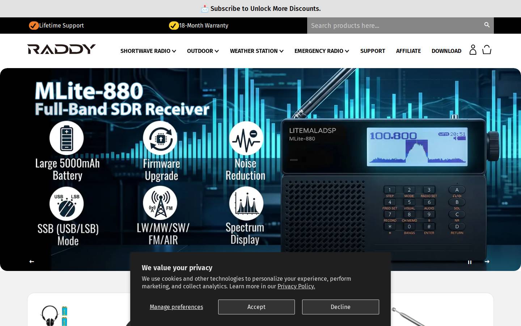This screenshot has height=326, width=521.
Task: Click the LW/MW/SW/FM/AIR tower icon
Action: tap(160, 203)
